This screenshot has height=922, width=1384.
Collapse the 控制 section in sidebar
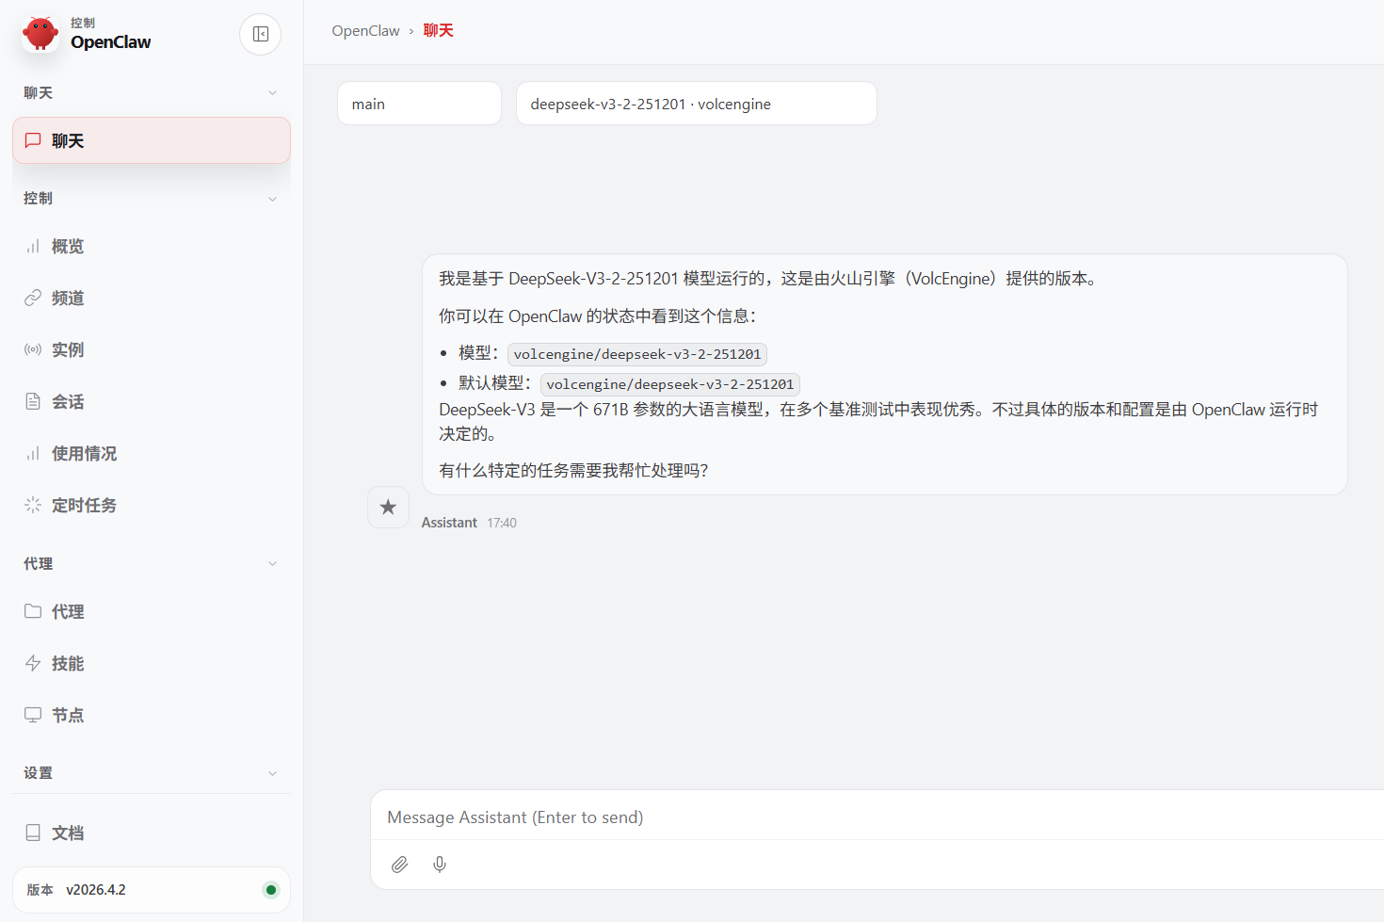tap(272, 198)
